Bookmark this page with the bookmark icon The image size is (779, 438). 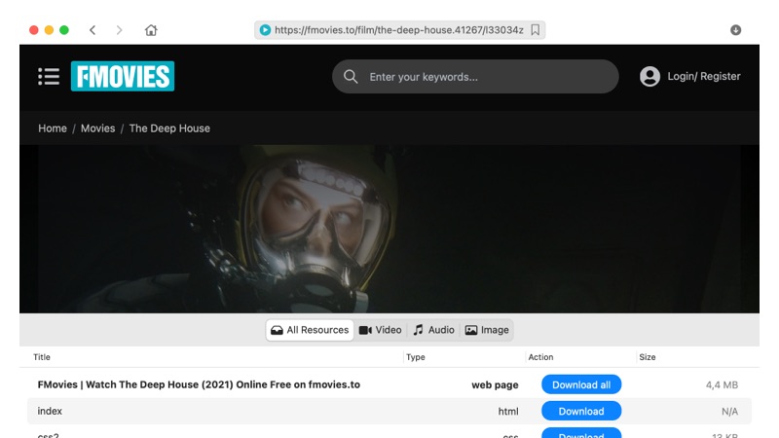[535, 30]
